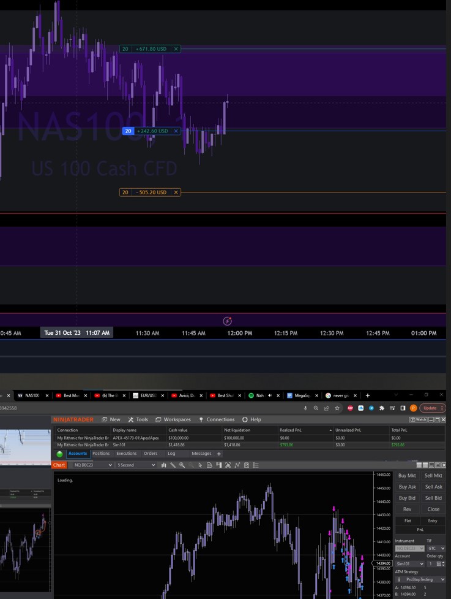The image size is (451, 599).
Task: Open the NinjaTrader Help menu
Action: pyautogui.click(x=252, y=419)
